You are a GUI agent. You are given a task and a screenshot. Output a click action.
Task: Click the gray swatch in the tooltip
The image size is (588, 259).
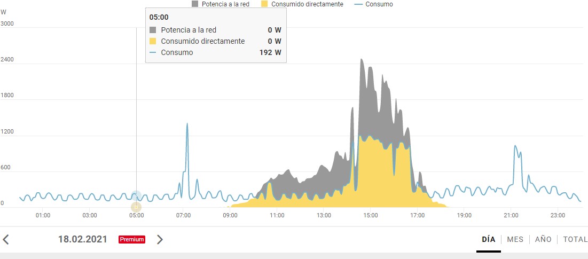pyautogui.click(x=152, y=30)
